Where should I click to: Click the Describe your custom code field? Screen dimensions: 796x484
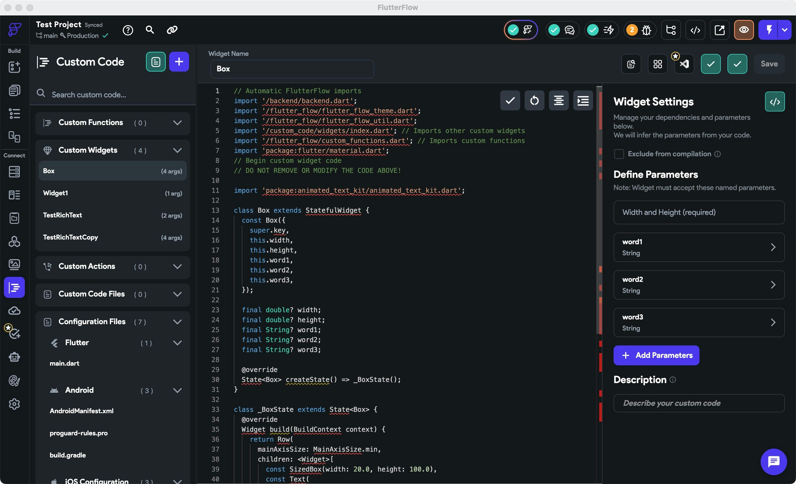698,403
